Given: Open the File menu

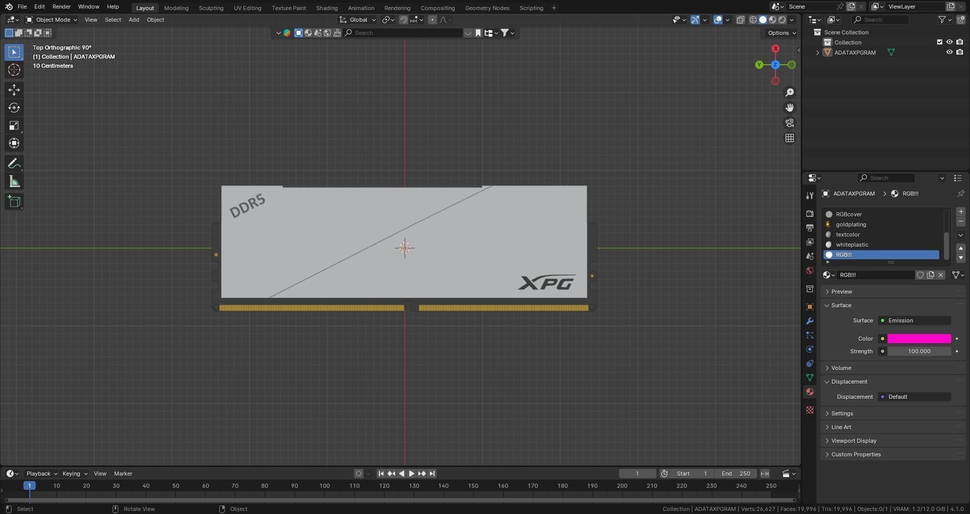Looking at the screenshot, I should [x=22, y=7].
